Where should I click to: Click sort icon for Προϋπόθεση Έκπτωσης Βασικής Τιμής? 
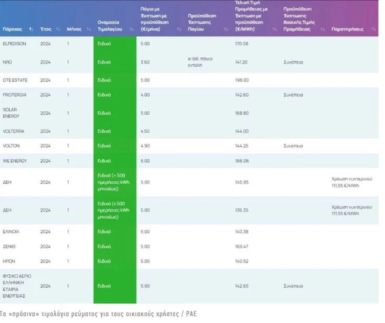click(322, 29)
